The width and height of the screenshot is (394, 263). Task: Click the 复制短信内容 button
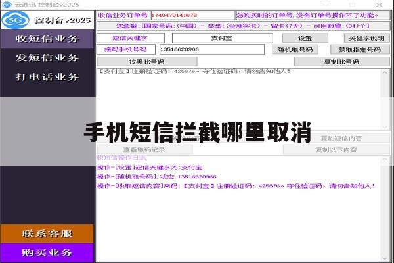(341, 138)
